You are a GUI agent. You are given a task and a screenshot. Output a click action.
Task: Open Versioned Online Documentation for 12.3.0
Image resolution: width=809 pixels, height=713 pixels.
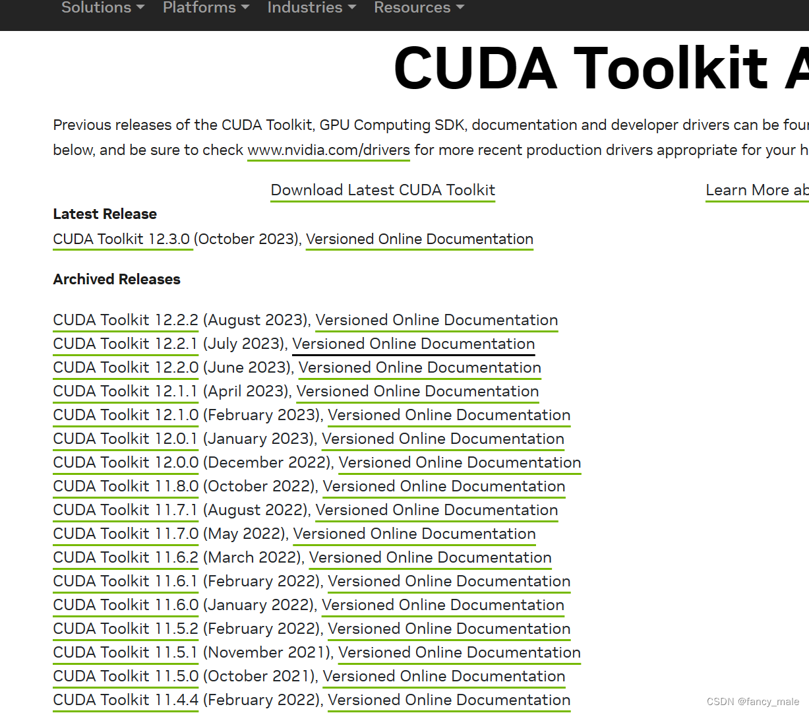[x=419, y=239]
